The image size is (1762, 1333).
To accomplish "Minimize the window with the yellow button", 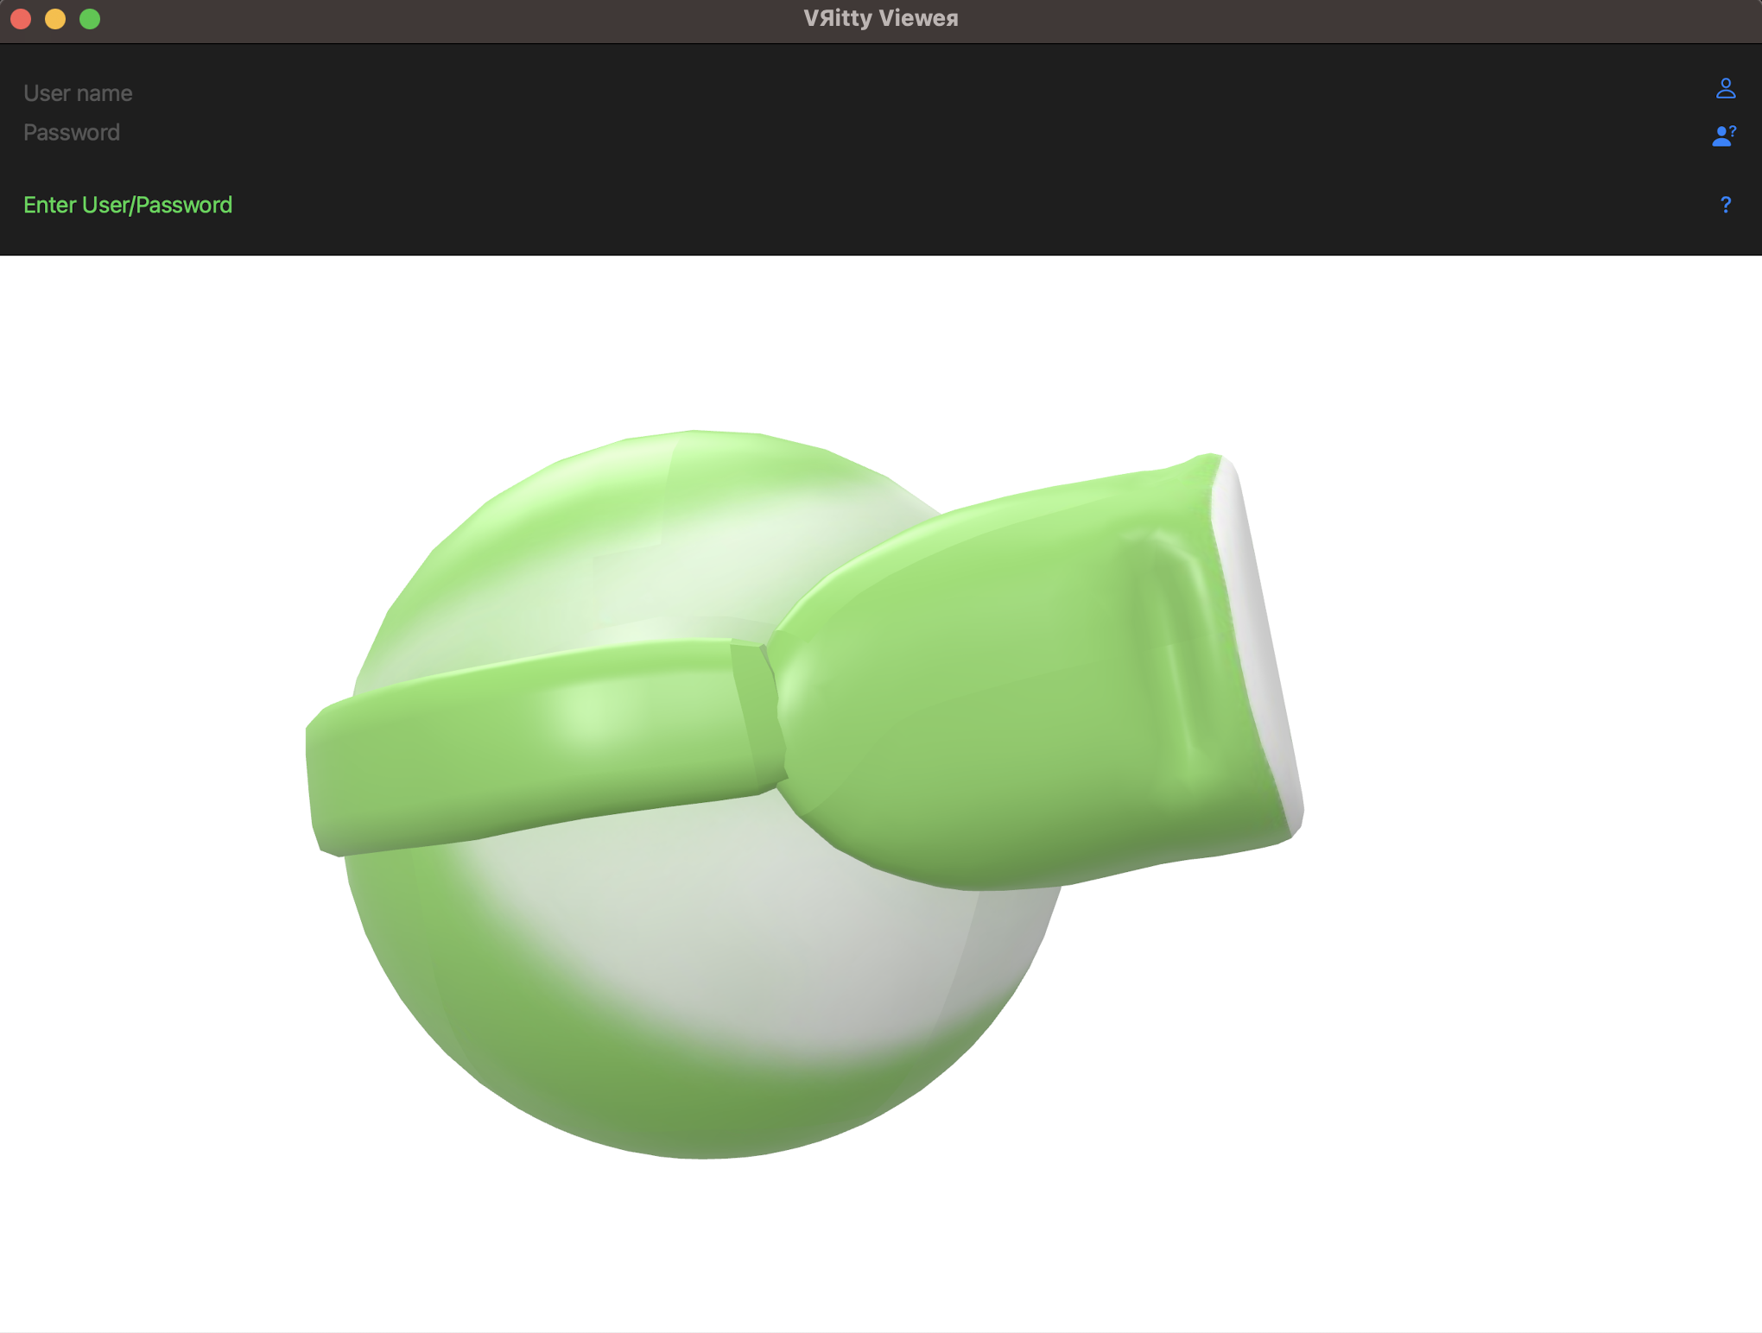I will 55,19.
